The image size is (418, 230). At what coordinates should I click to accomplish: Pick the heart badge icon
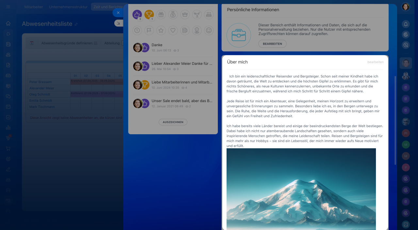pos(173,30)
